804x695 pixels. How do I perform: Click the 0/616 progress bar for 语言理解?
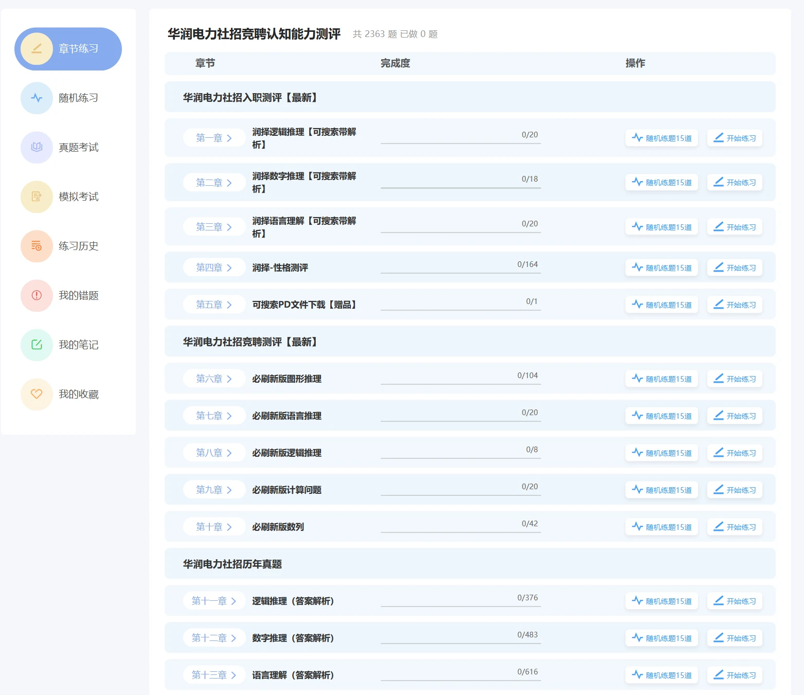click(x=461, y=680)
